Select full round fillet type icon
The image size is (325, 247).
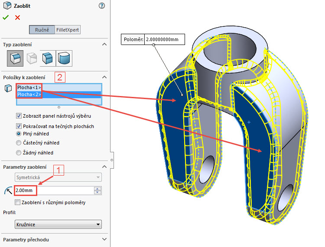64,58
